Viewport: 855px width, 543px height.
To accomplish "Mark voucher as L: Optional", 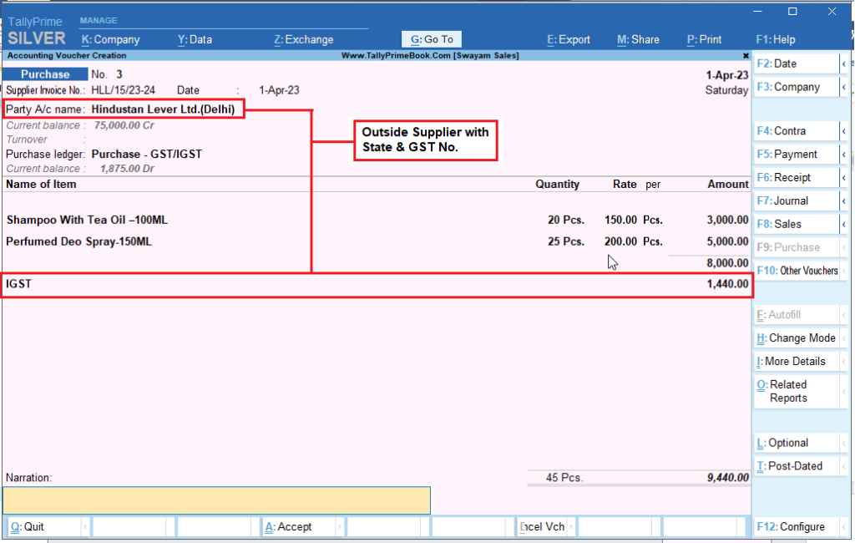I will coord(796,443).
